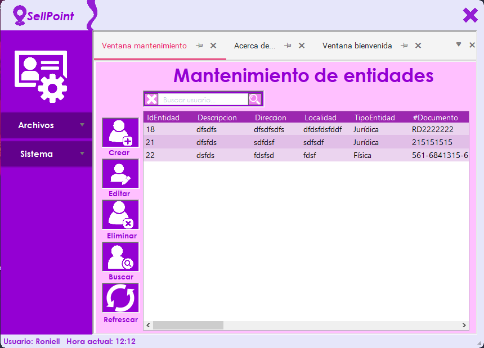Select the row with IdEntidad 18
484x348 pixels.
coord(306,129)
